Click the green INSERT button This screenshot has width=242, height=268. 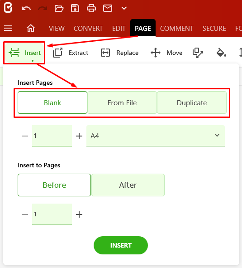point(121,245)
